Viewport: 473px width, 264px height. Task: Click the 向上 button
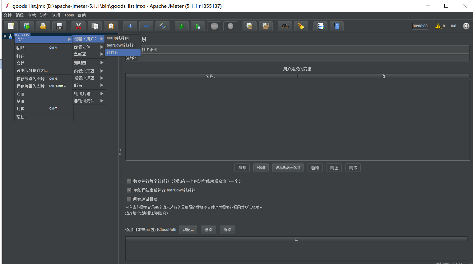click(x=334, y=168)
